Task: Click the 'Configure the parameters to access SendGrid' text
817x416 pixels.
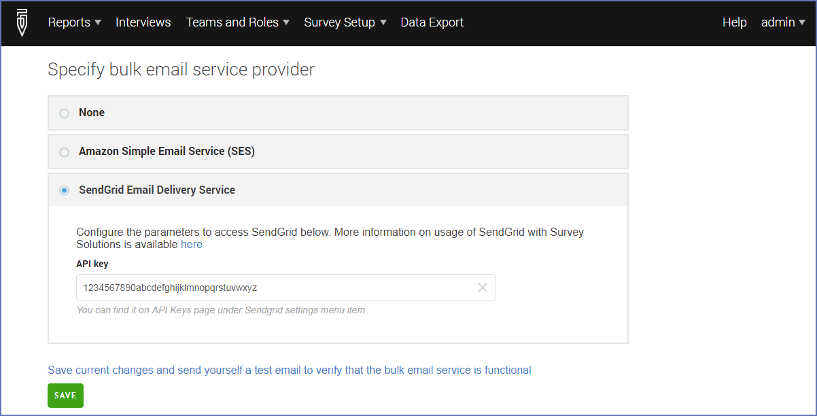Action: [330, 238]
